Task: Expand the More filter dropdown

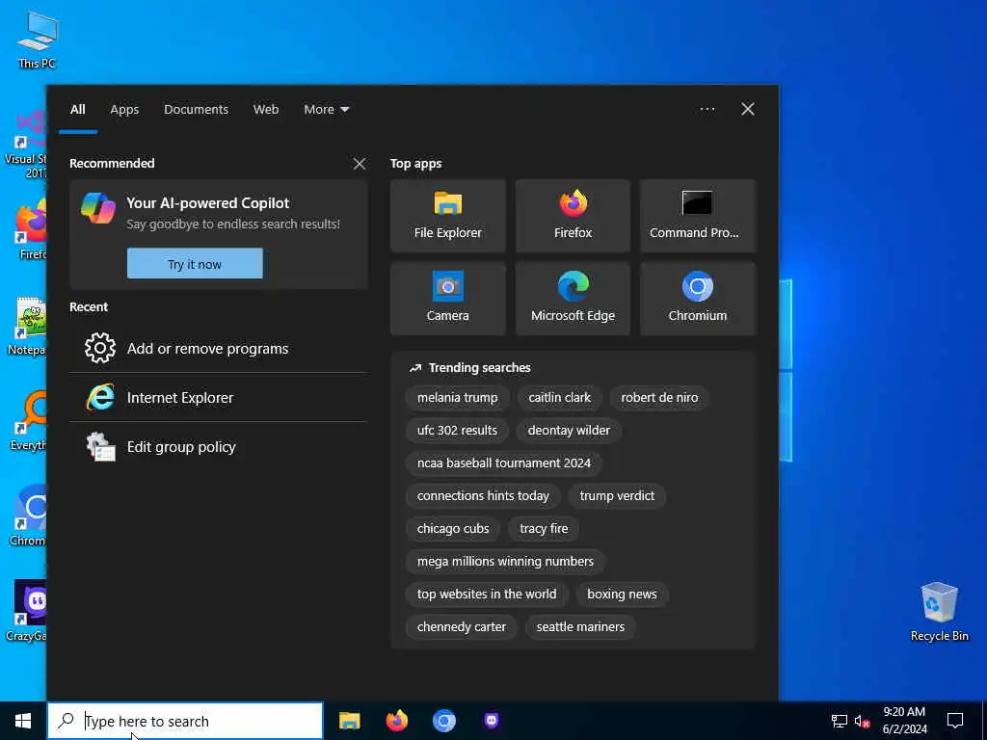Action: [x=326, y=110]
